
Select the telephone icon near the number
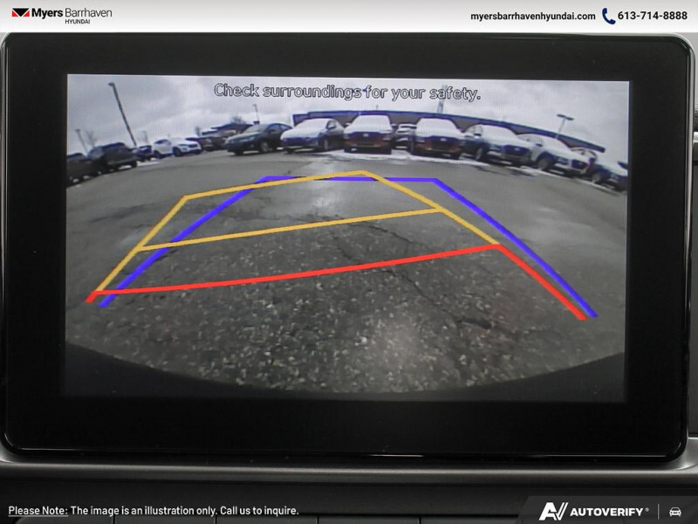pyautogui.click(x=610, y=15)
